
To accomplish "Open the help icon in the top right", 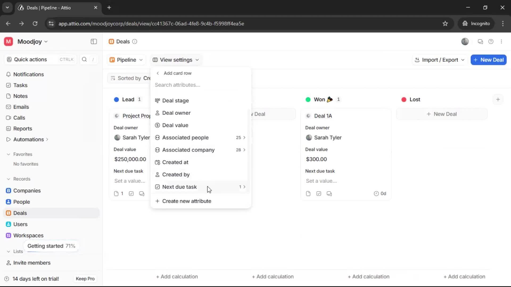I will click(x=491, y=41).
